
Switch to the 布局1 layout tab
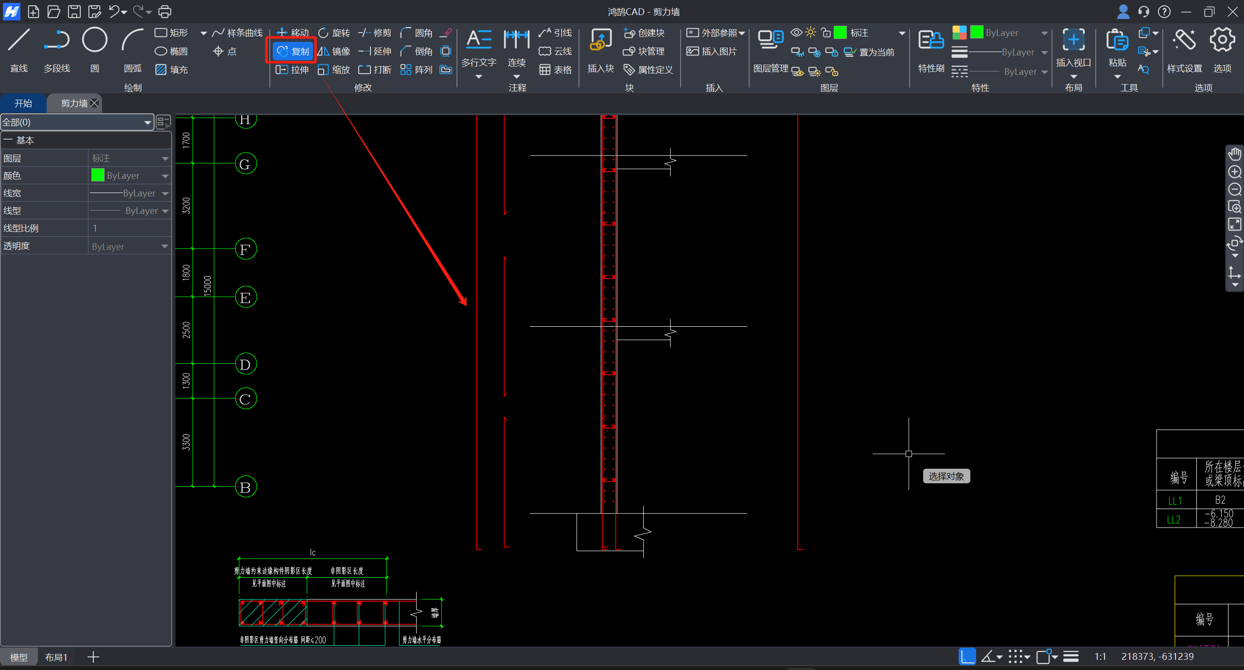56,657
